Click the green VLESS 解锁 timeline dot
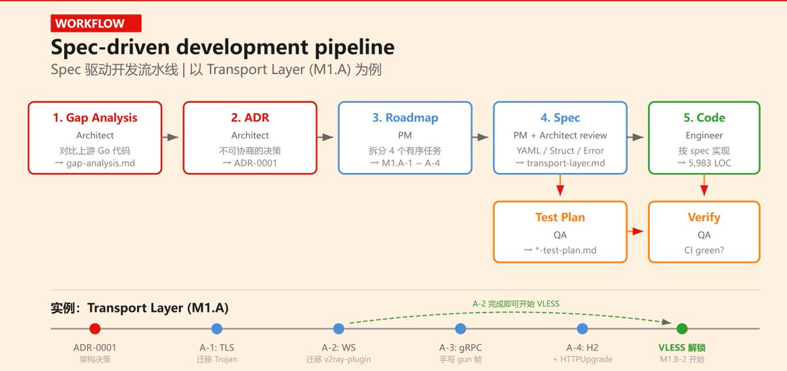This screenshot has height=371, width=787. (682, 328)
